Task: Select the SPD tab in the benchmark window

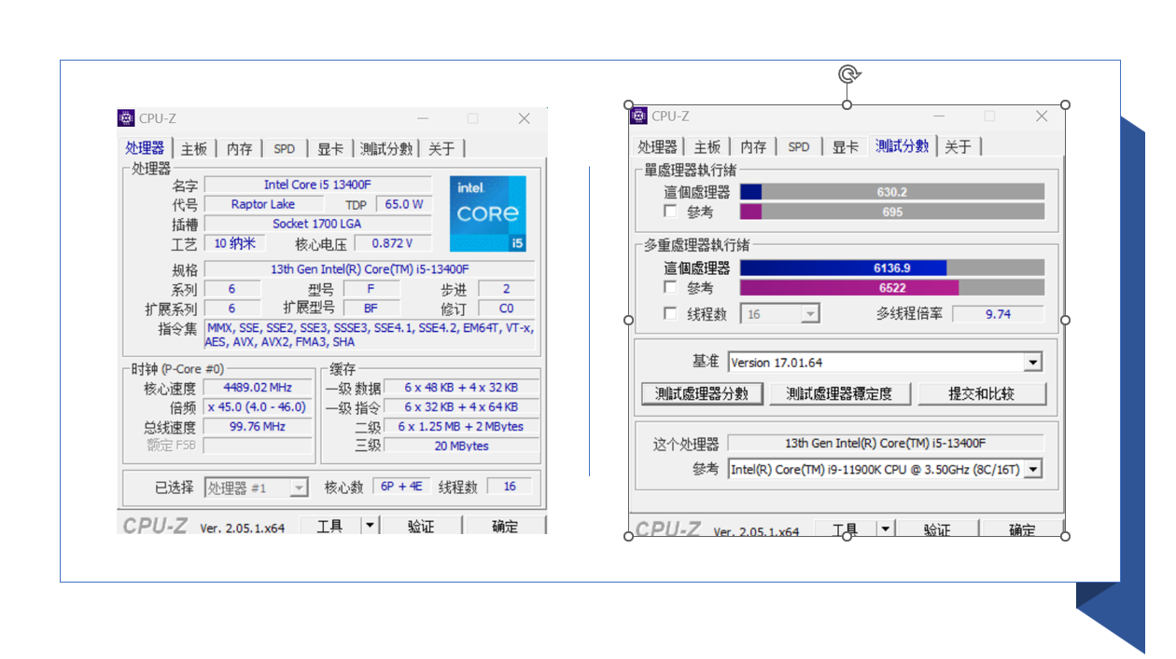Action: 799,147
